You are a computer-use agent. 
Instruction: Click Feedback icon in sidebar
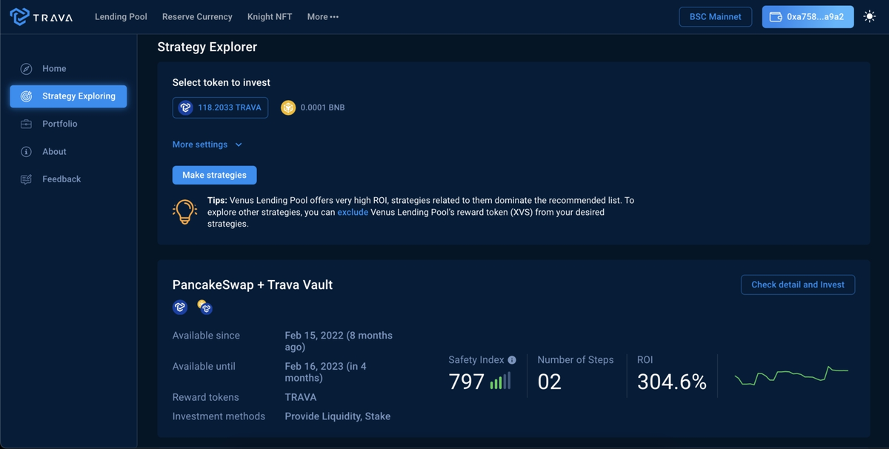pyautogui.click(x=26, y=179)
